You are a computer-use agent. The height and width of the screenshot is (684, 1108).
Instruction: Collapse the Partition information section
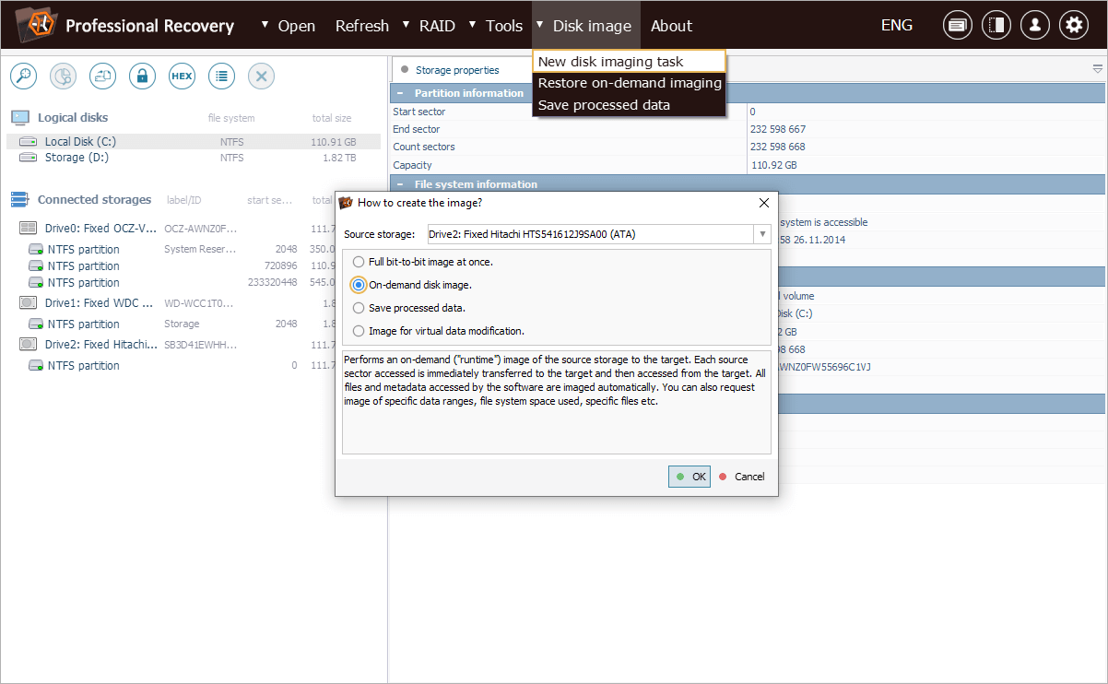[x=400, y=93]
